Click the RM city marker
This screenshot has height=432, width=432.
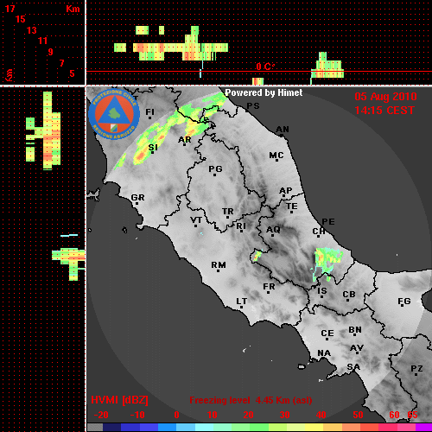(218, 271)
